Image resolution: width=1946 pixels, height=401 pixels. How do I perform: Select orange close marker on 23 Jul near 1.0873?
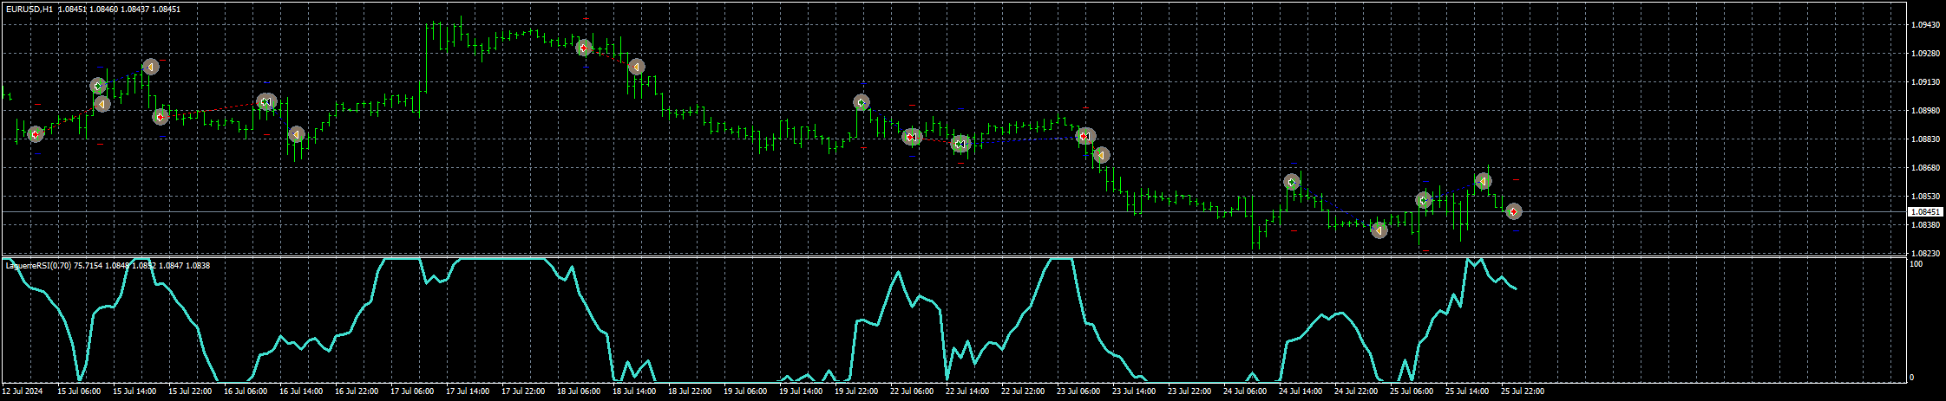point(1101,155)
